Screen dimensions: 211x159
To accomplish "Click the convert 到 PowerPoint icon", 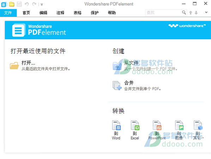I will click(157, 125).
